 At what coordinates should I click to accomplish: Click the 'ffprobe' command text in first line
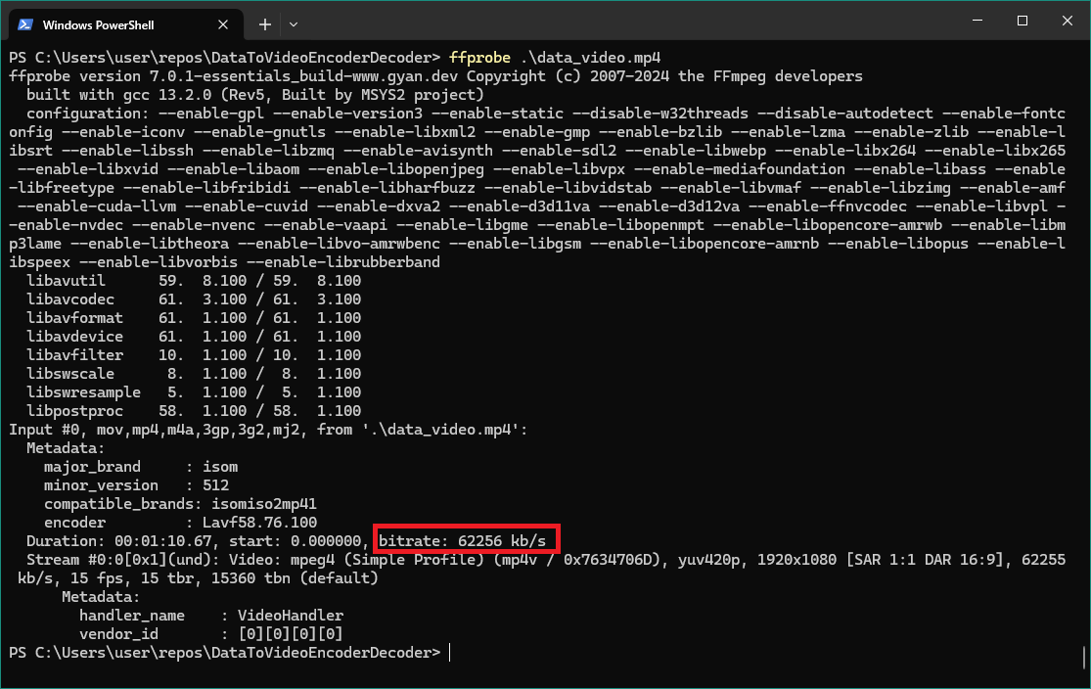479,58
